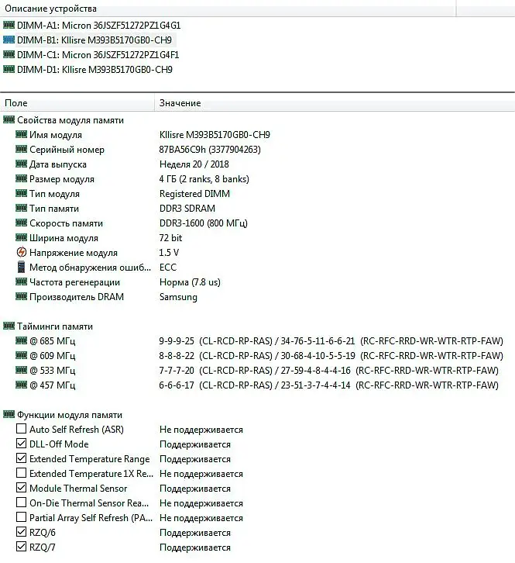Click the value '4 ГБ (2 ranks, 8 banks)'
Viewport: 515px width, 563px height.
point(204,179)
